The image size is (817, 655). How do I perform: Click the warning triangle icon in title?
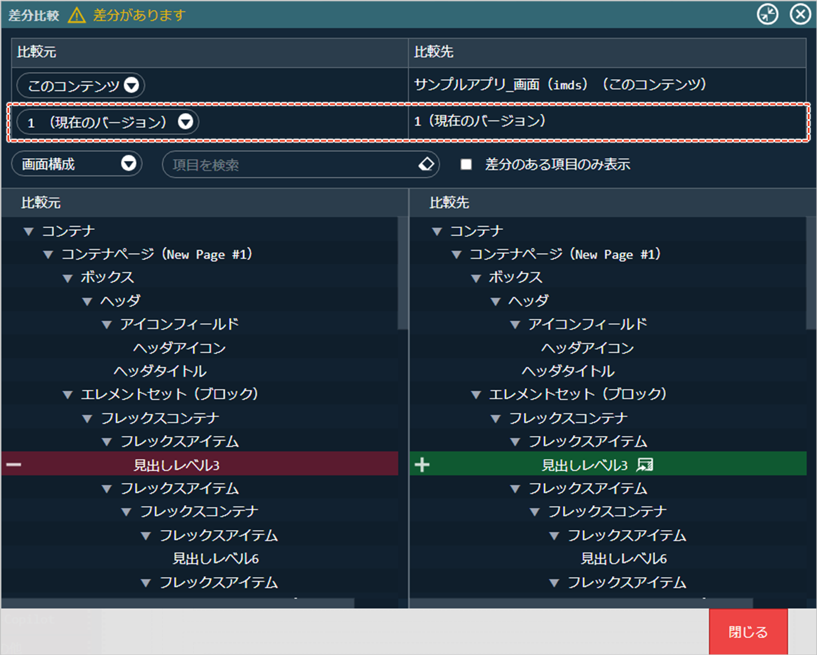pos(76,15)
